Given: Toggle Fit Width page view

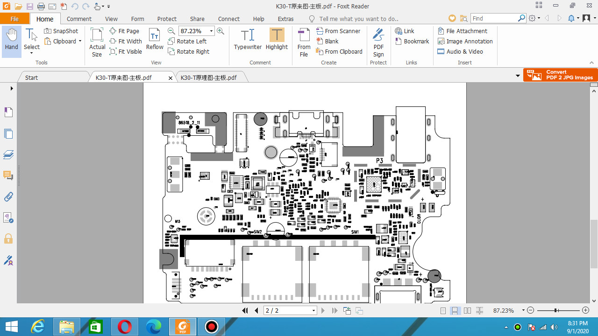Looking at the screenshot, I should pyautogui.click(x=125, y=41).
